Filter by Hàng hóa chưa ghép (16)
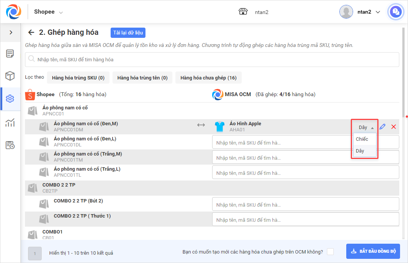 [x=208, y=78]
